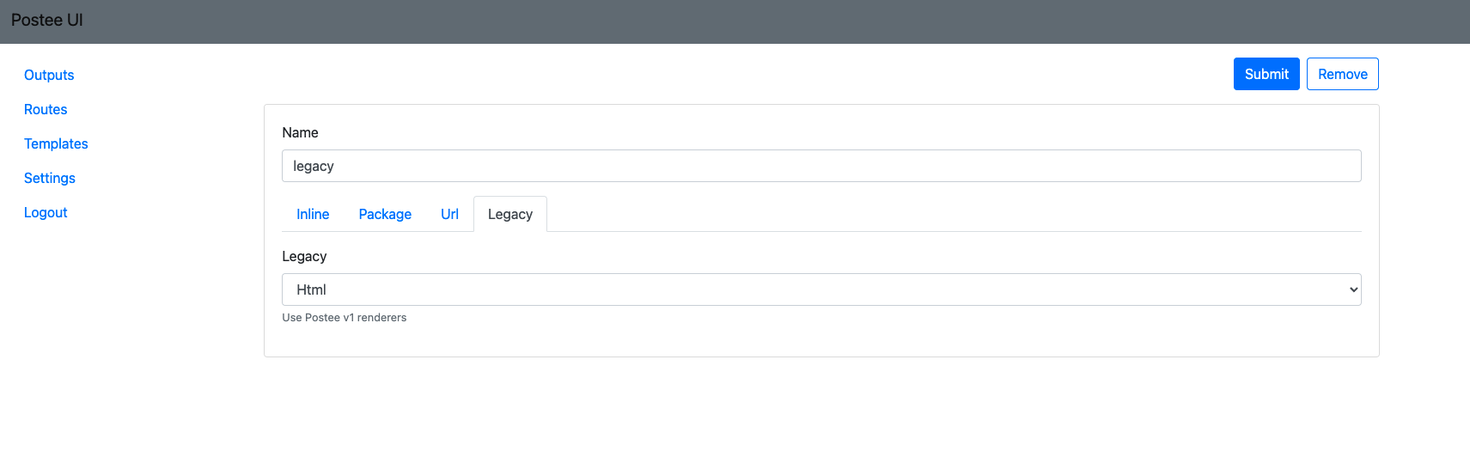Open the Url tab
Image resolution: width=1470 pixels, height=451 pixels.
pyautogui.click(x=449, y=214)
